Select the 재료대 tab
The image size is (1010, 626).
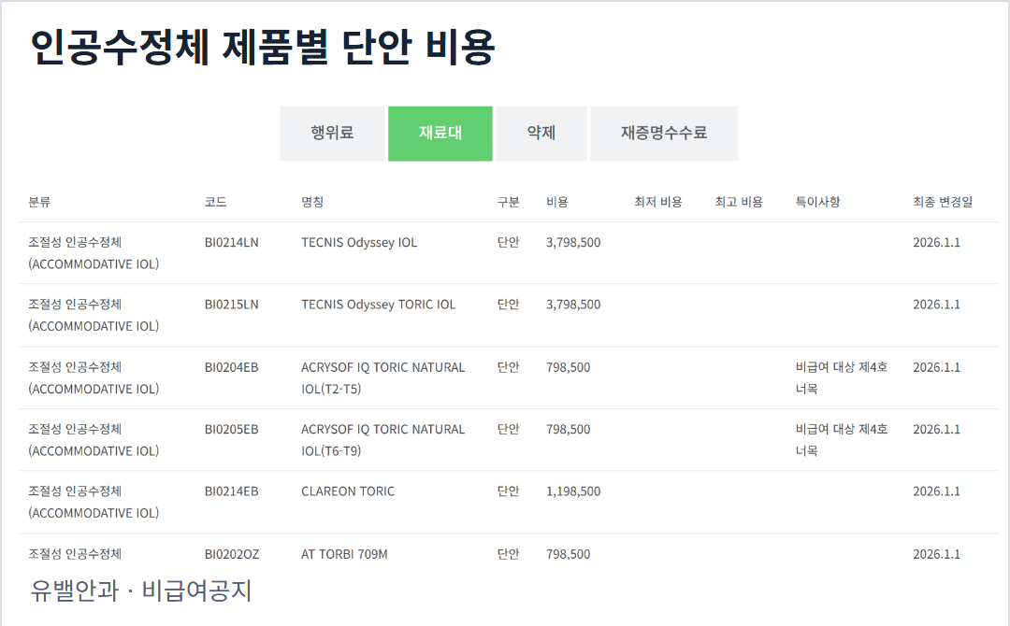(x=440, y=134)
